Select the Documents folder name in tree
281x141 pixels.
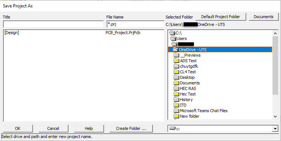click(190, 83)
